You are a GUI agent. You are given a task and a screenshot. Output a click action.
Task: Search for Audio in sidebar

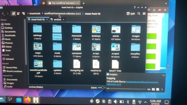click(8, 87)
